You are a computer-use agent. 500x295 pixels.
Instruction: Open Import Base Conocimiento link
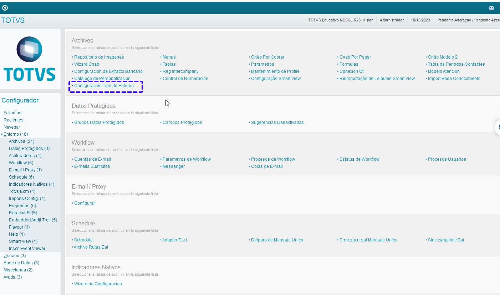(x=454, y=79)
